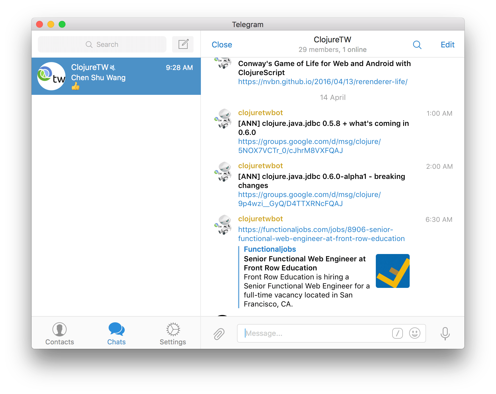
Task: Select the ClojureTW chat row
Action: 116,76
